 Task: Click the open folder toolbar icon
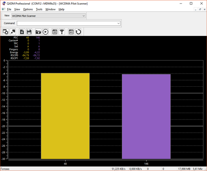point(38,32)
